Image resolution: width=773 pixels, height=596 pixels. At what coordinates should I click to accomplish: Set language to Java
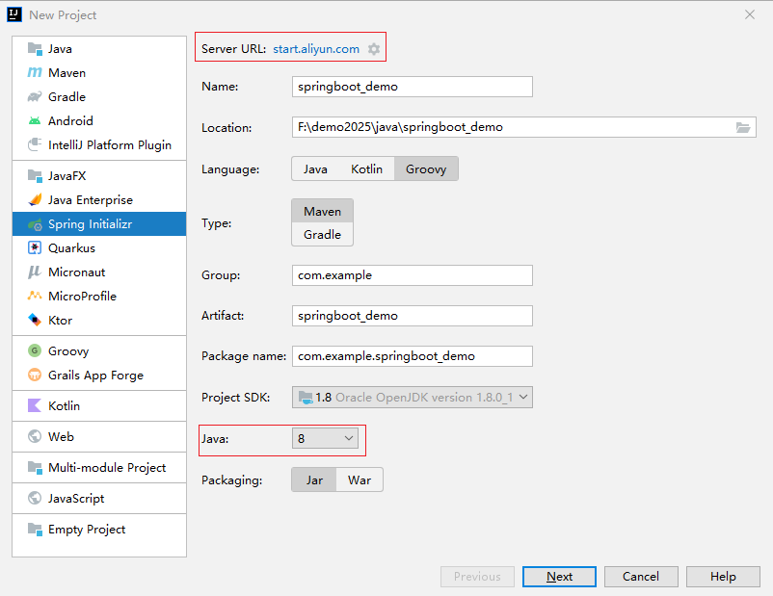coord(315,168)
